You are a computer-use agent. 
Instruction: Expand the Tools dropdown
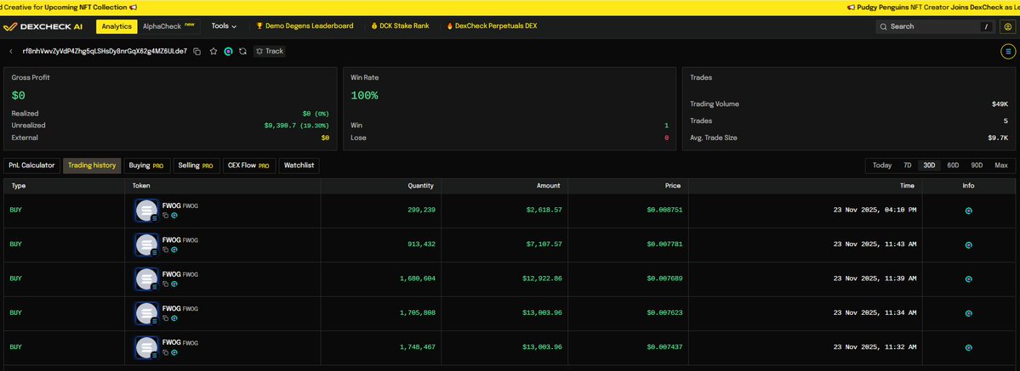pyautogui.click(x=224, y=26)
